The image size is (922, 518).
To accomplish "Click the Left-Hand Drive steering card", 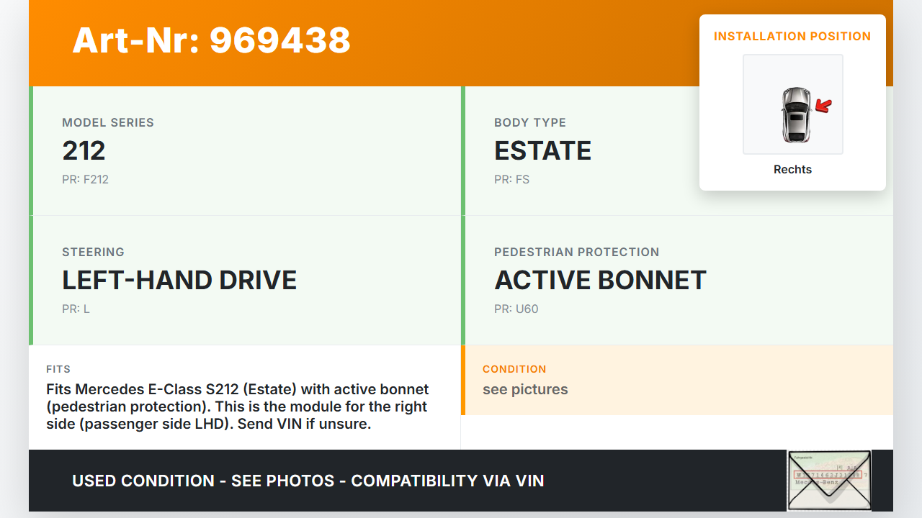I will [x=245, y=281].
